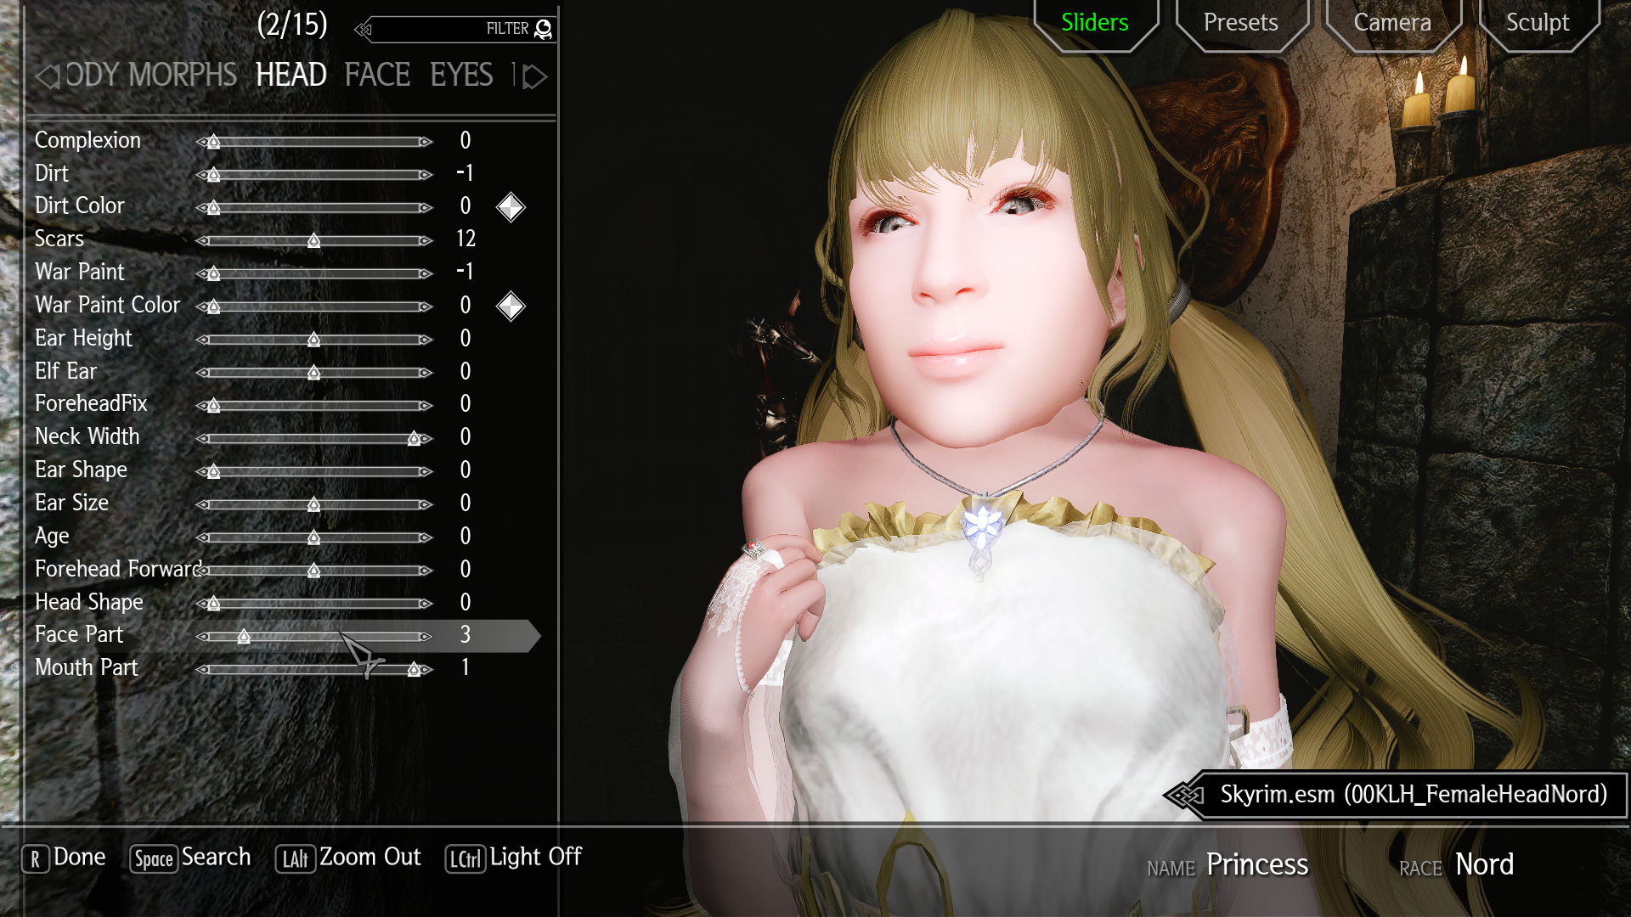This screenshot has height=917, width=1631.
Task: Click the Ear Size slider left arrow
Action: pos(201,505)
